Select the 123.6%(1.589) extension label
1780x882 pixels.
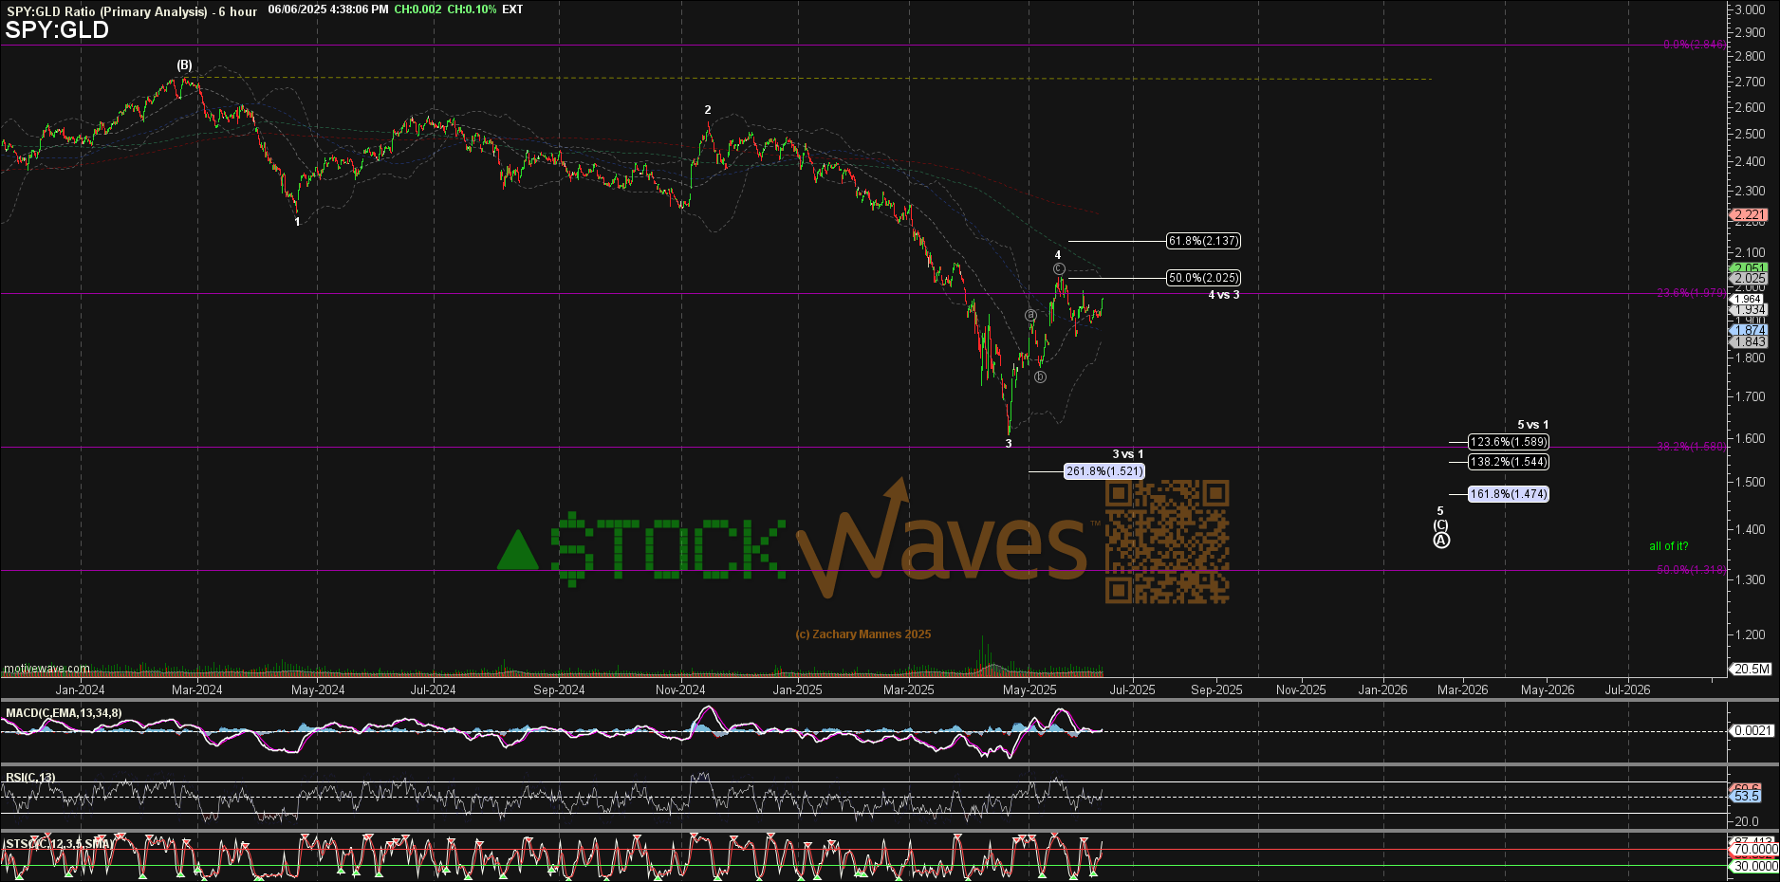point(1508,442)
